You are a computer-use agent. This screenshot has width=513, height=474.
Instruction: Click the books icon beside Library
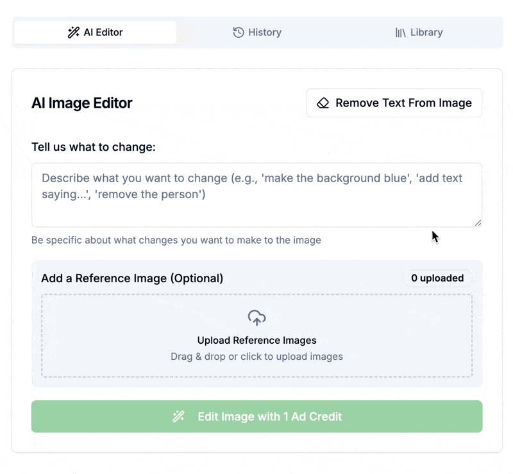(400, 33)
